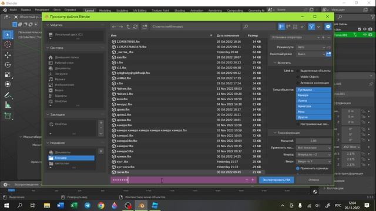Click the Export FBX button
Viewport: 376px width, 211px height.
(x=277, y=180)
